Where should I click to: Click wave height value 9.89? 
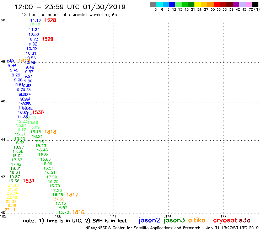click(x=10, y=60)
